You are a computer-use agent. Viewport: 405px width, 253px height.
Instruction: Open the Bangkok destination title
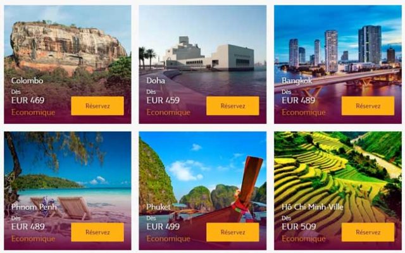click(297, 81)
